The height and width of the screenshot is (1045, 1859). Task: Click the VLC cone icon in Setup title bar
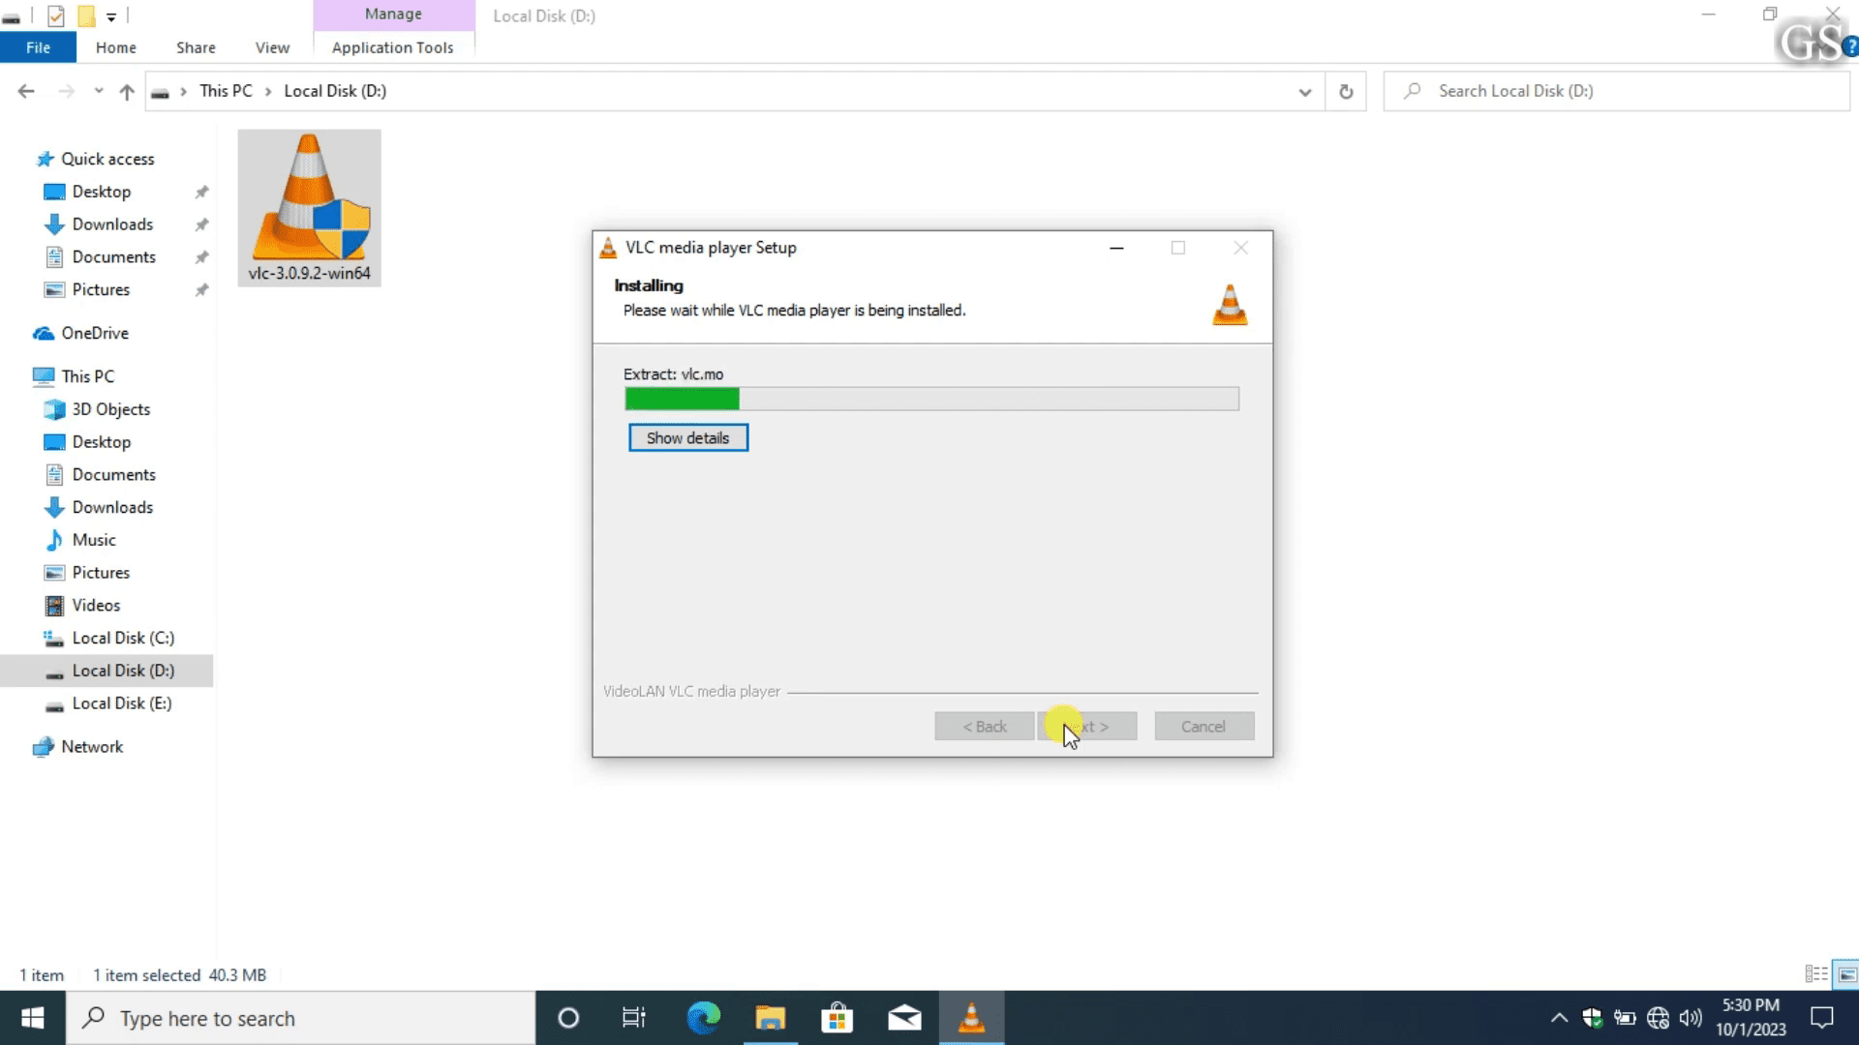pyautogui.click(x=608, y=248)
